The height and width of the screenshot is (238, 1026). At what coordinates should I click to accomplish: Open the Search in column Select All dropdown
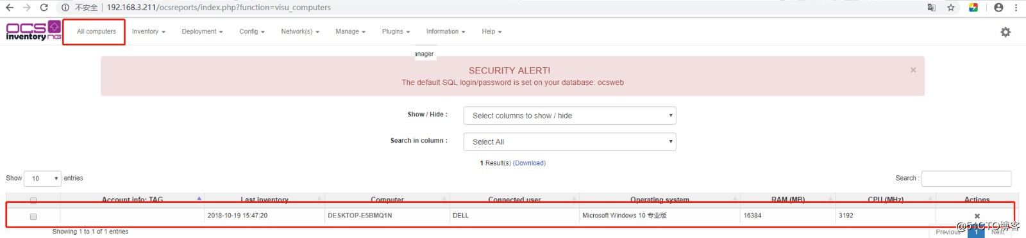[x=569, y=142]
